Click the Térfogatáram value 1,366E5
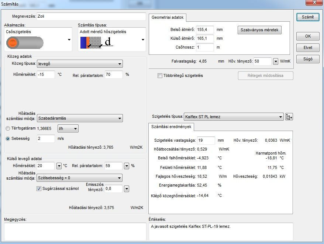This screenshot has width=324, height=244. 44,128
